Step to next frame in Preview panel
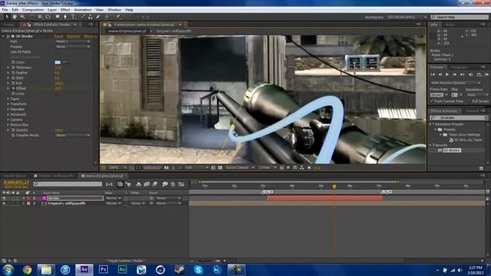This screenshot has height=276, width=491. point(454,74)
